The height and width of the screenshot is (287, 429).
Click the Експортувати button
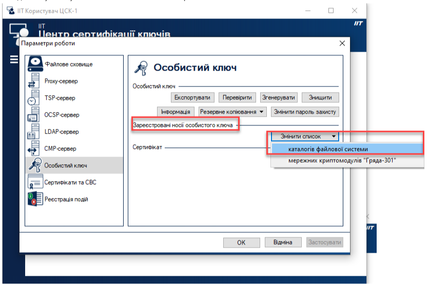tap(192, 97)
